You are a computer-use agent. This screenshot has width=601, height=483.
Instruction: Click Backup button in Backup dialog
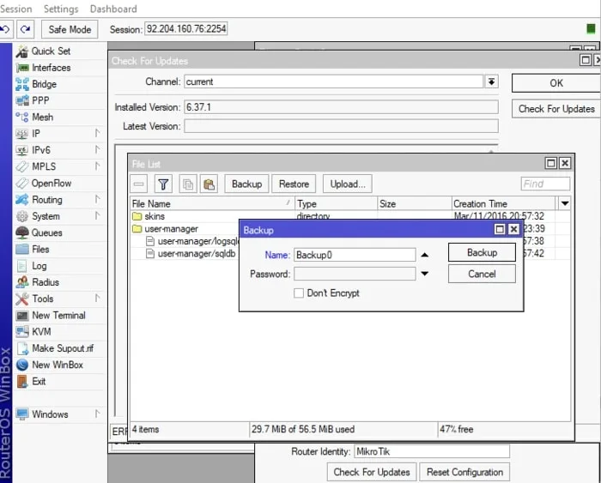[482, 253]
